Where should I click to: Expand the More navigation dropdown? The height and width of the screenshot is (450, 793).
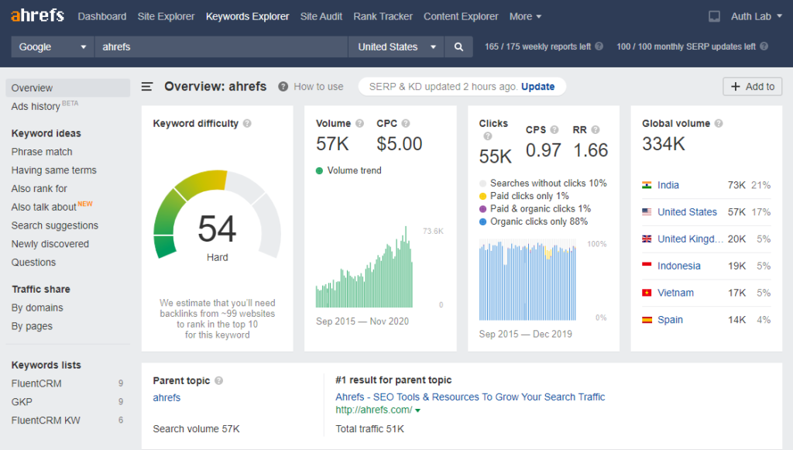click(x=524, y=15)
